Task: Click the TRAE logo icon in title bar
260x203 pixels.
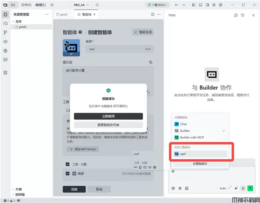Action: [x=5, y=5]
